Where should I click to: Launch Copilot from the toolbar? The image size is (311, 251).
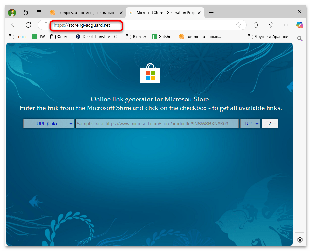(300, 25)
